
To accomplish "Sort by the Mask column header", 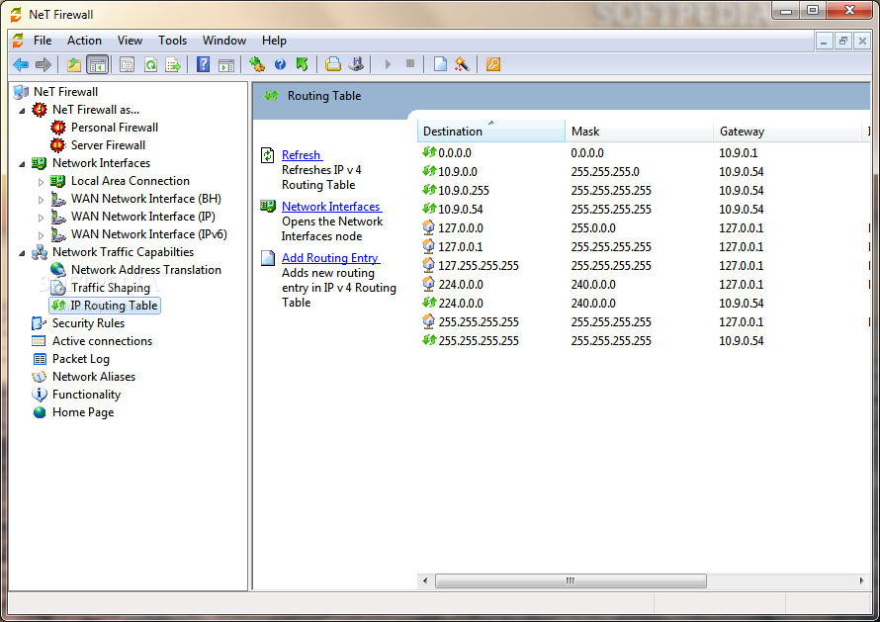I will pos(639,131).
